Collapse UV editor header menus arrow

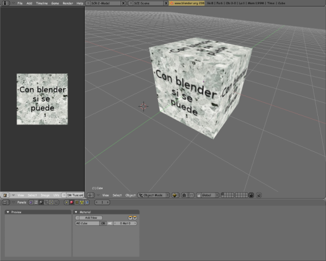[x=13, y=195]
